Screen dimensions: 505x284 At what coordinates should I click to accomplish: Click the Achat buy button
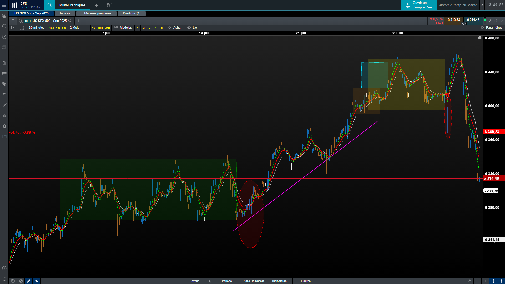coord(175,28)
